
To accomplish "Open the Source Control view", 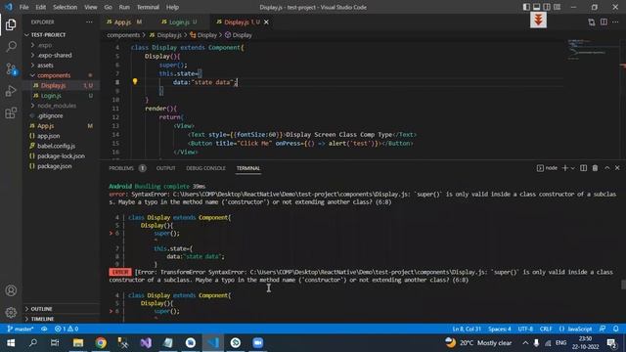I will click(11, 69).
